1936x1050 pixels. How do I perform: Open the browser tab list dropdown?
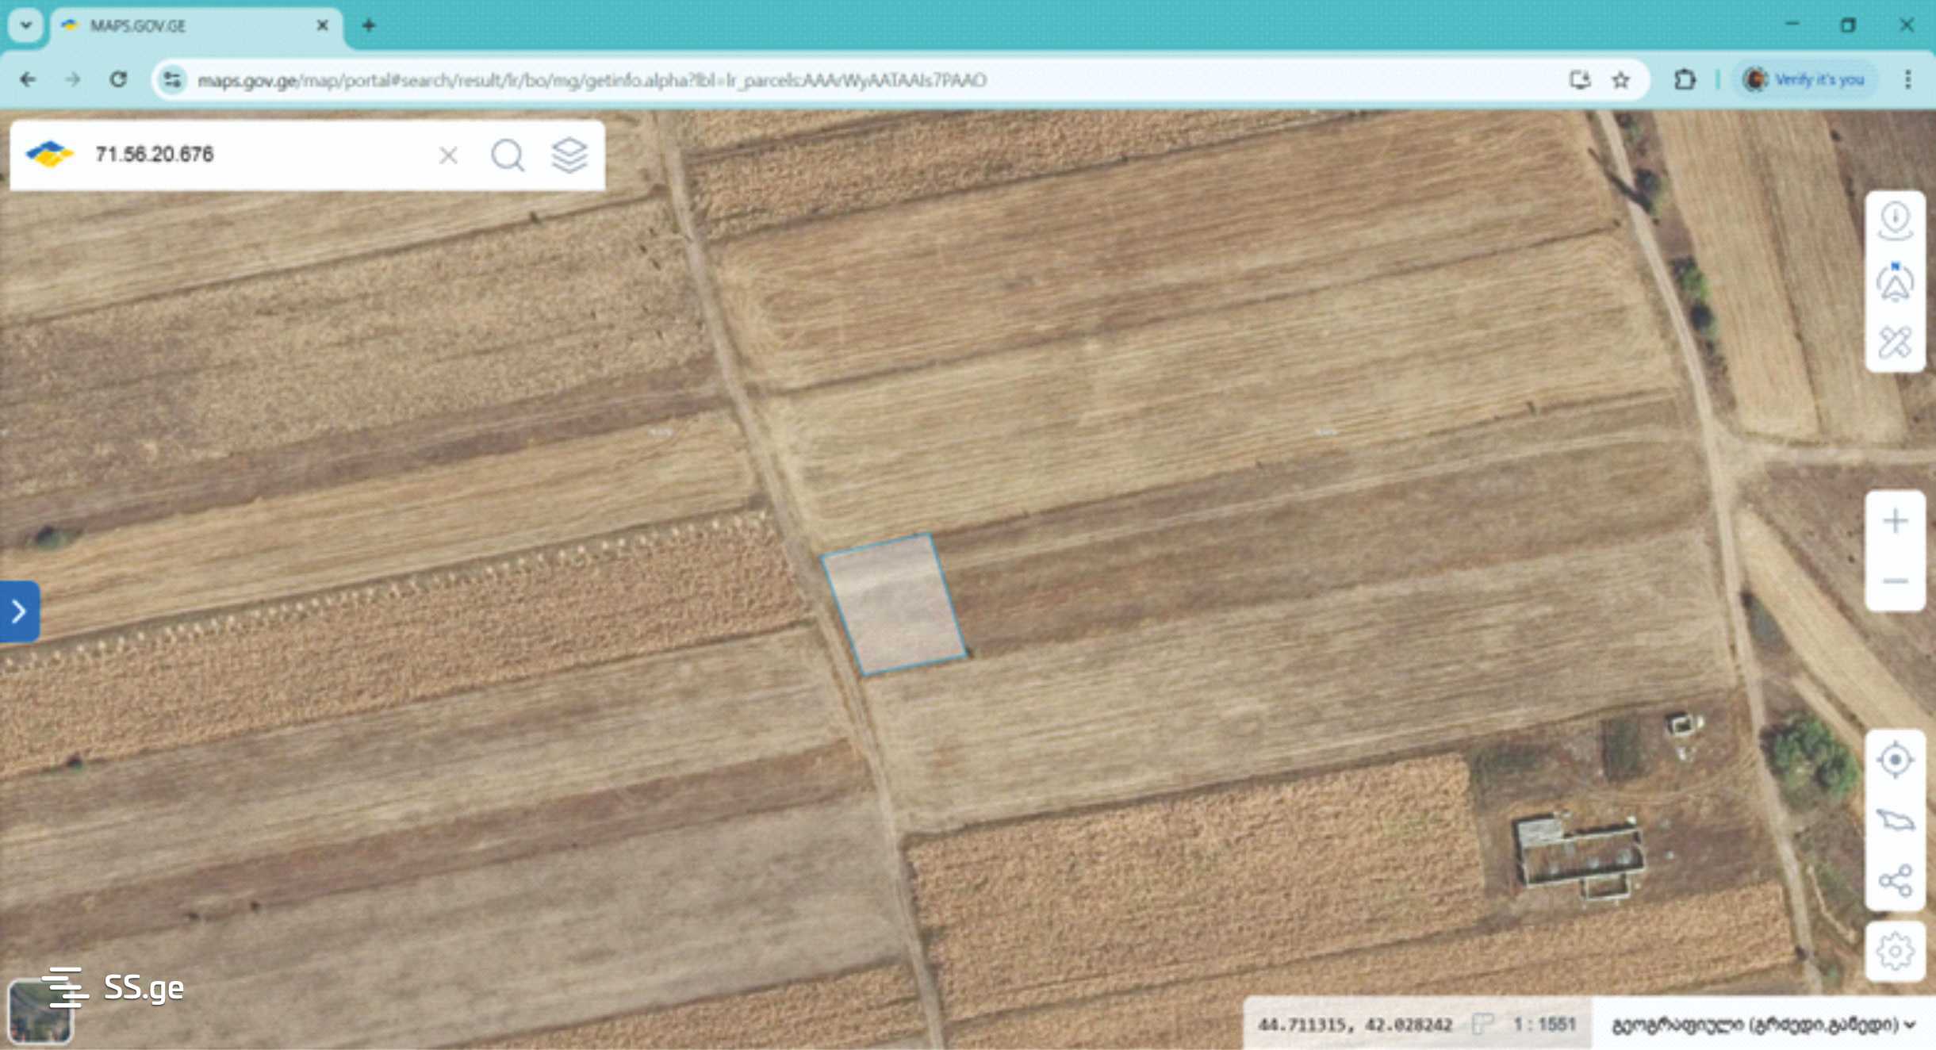[x=25, y=25]
